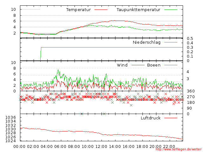Viewport: 203px width, 152px height.
Task: Click the 1028 pressure axis value
Action: [x=10, y=133]
